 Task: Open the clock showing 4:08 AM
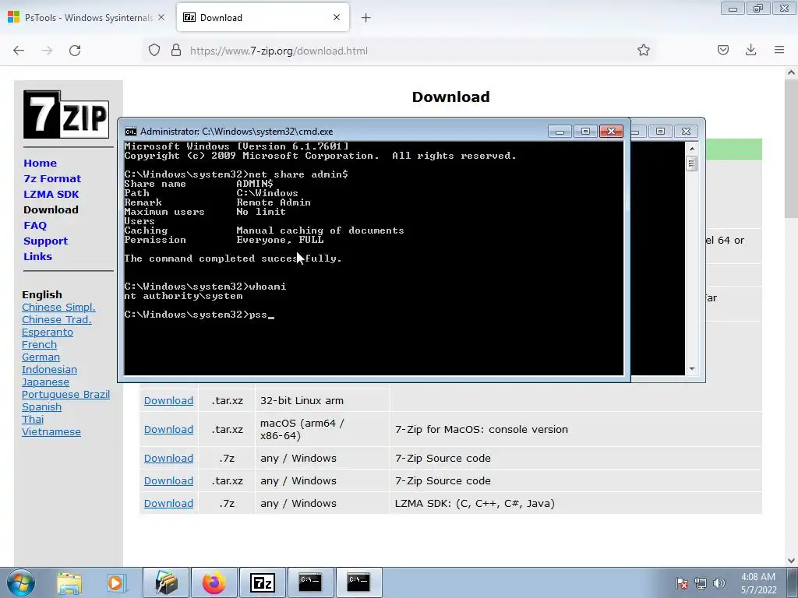[758, 582]
